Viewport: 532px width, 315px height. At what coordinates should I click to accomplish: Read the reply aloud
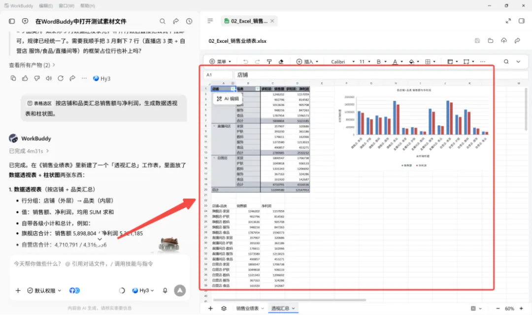(49, 78)
